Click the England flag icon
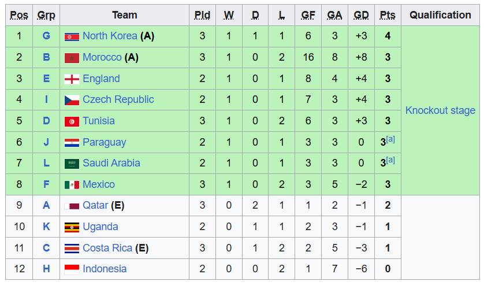Image resolution: width=484 pixels, height=285 pixels. 71,79
